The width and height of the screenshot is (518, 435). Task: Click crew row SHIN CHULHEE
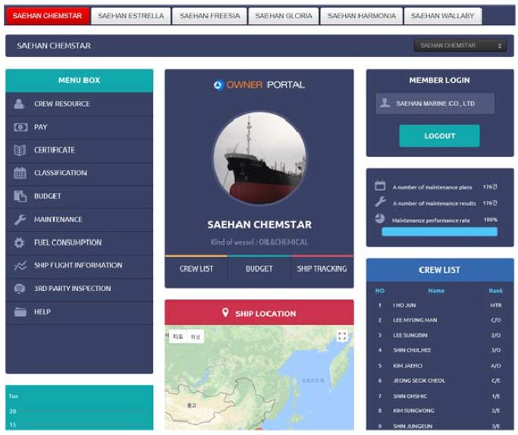[x=440, y=350]
